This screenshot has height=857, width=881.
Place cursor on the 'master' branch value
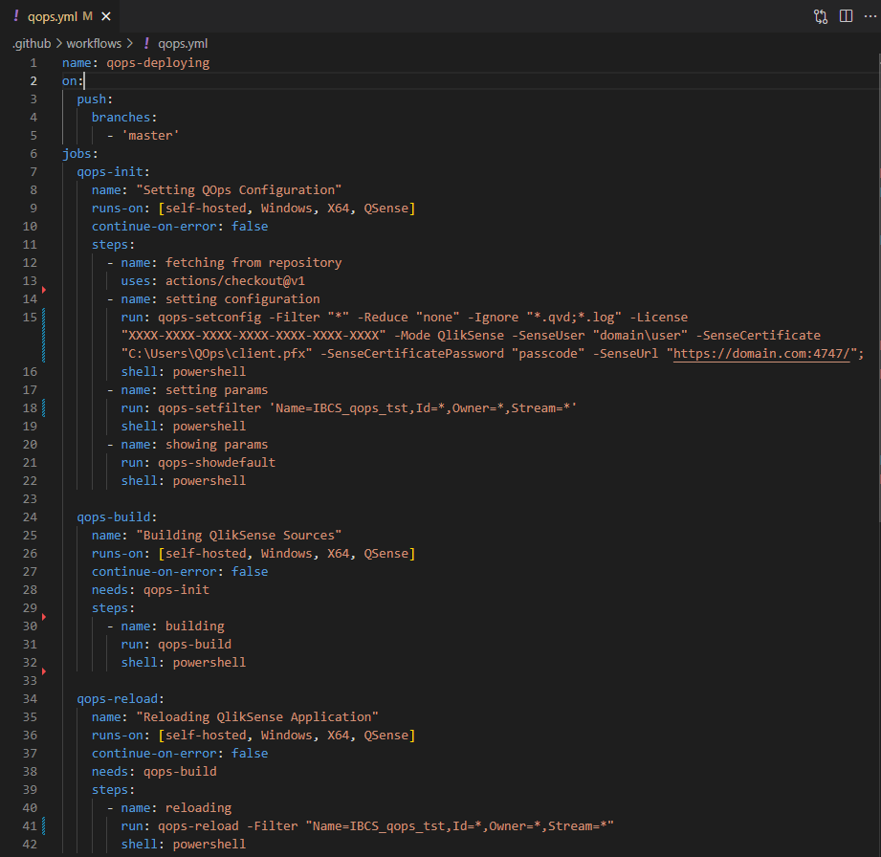(150, 136)
